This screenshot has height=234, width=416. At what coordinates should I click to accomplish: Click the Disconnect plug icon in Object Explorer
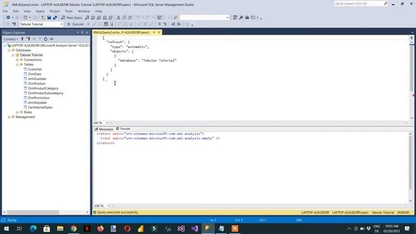(29, 39)
